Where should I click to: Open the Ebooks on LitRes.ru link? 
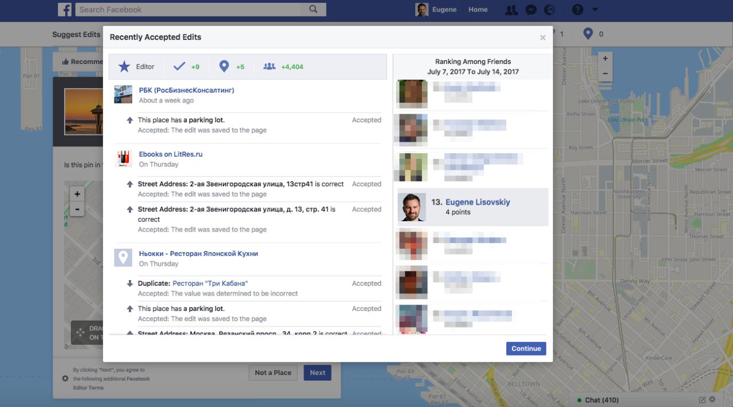click(x=171, y=154)
